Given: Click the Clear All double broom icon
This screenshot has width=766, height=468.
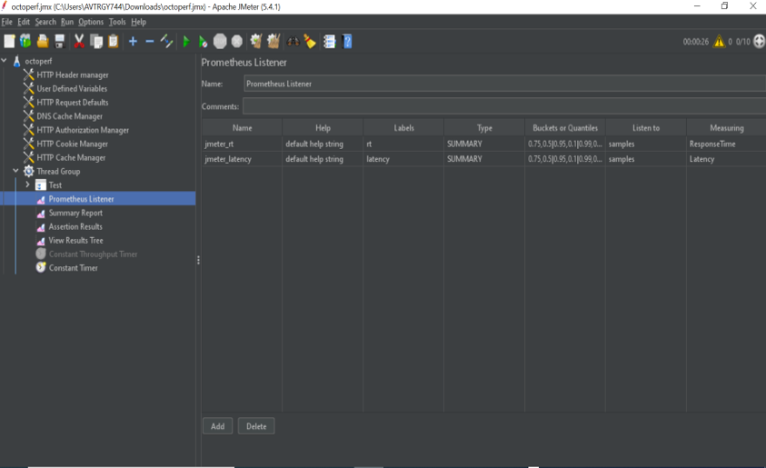Looking at the screenshot, I should (x=274, y=42).
